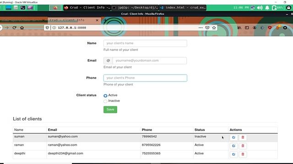Go to the Firefox home page

click(22, 28)
